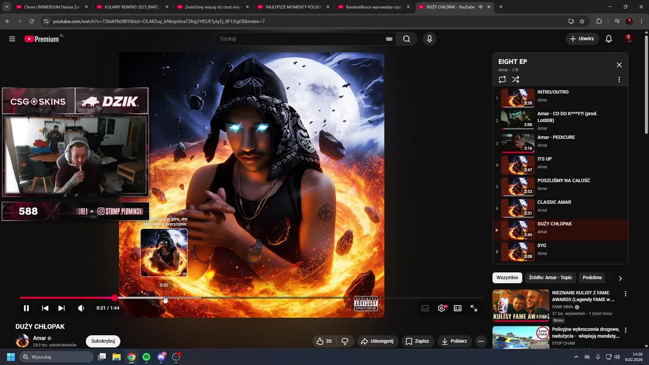Open options for Policyjne wykroczenia drogowe video
This screenshot has height=365, width=649.
[x=625, y=331]
